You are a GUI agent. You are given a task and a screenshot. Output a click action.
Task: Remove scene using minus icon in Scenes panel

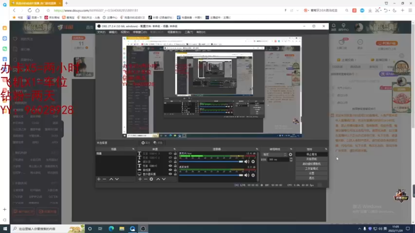[104, 179]
